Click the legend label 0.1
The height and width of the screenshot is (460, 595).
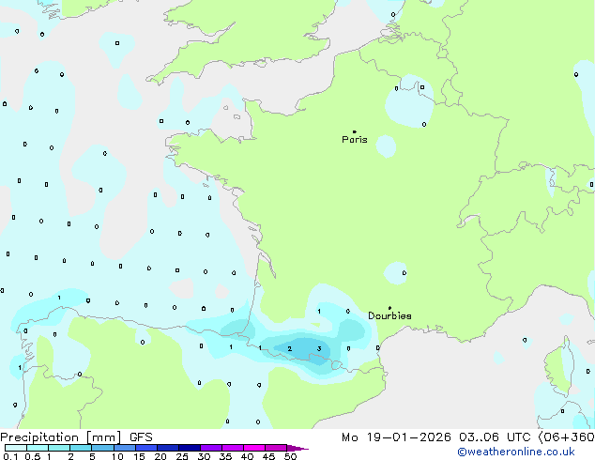click(x=10, y=456)
